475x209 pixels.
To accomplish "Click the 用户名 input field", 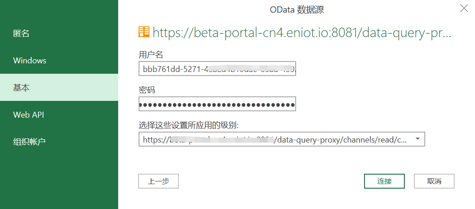I will coord(217,69).
